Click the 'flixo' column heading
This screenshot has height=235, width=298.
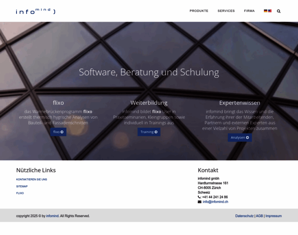click(x=58, y=103)
